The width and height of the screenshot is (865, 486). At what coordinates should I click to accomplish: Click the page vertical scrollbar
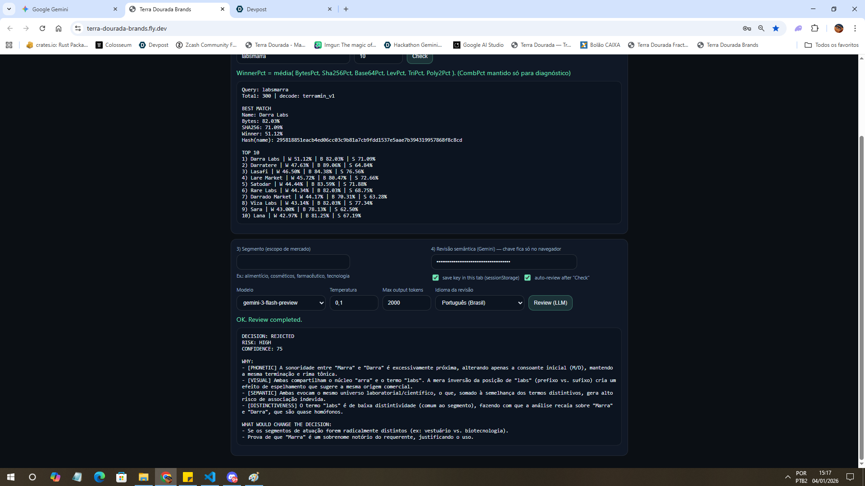pyautogui.click(x=861, y=292)
